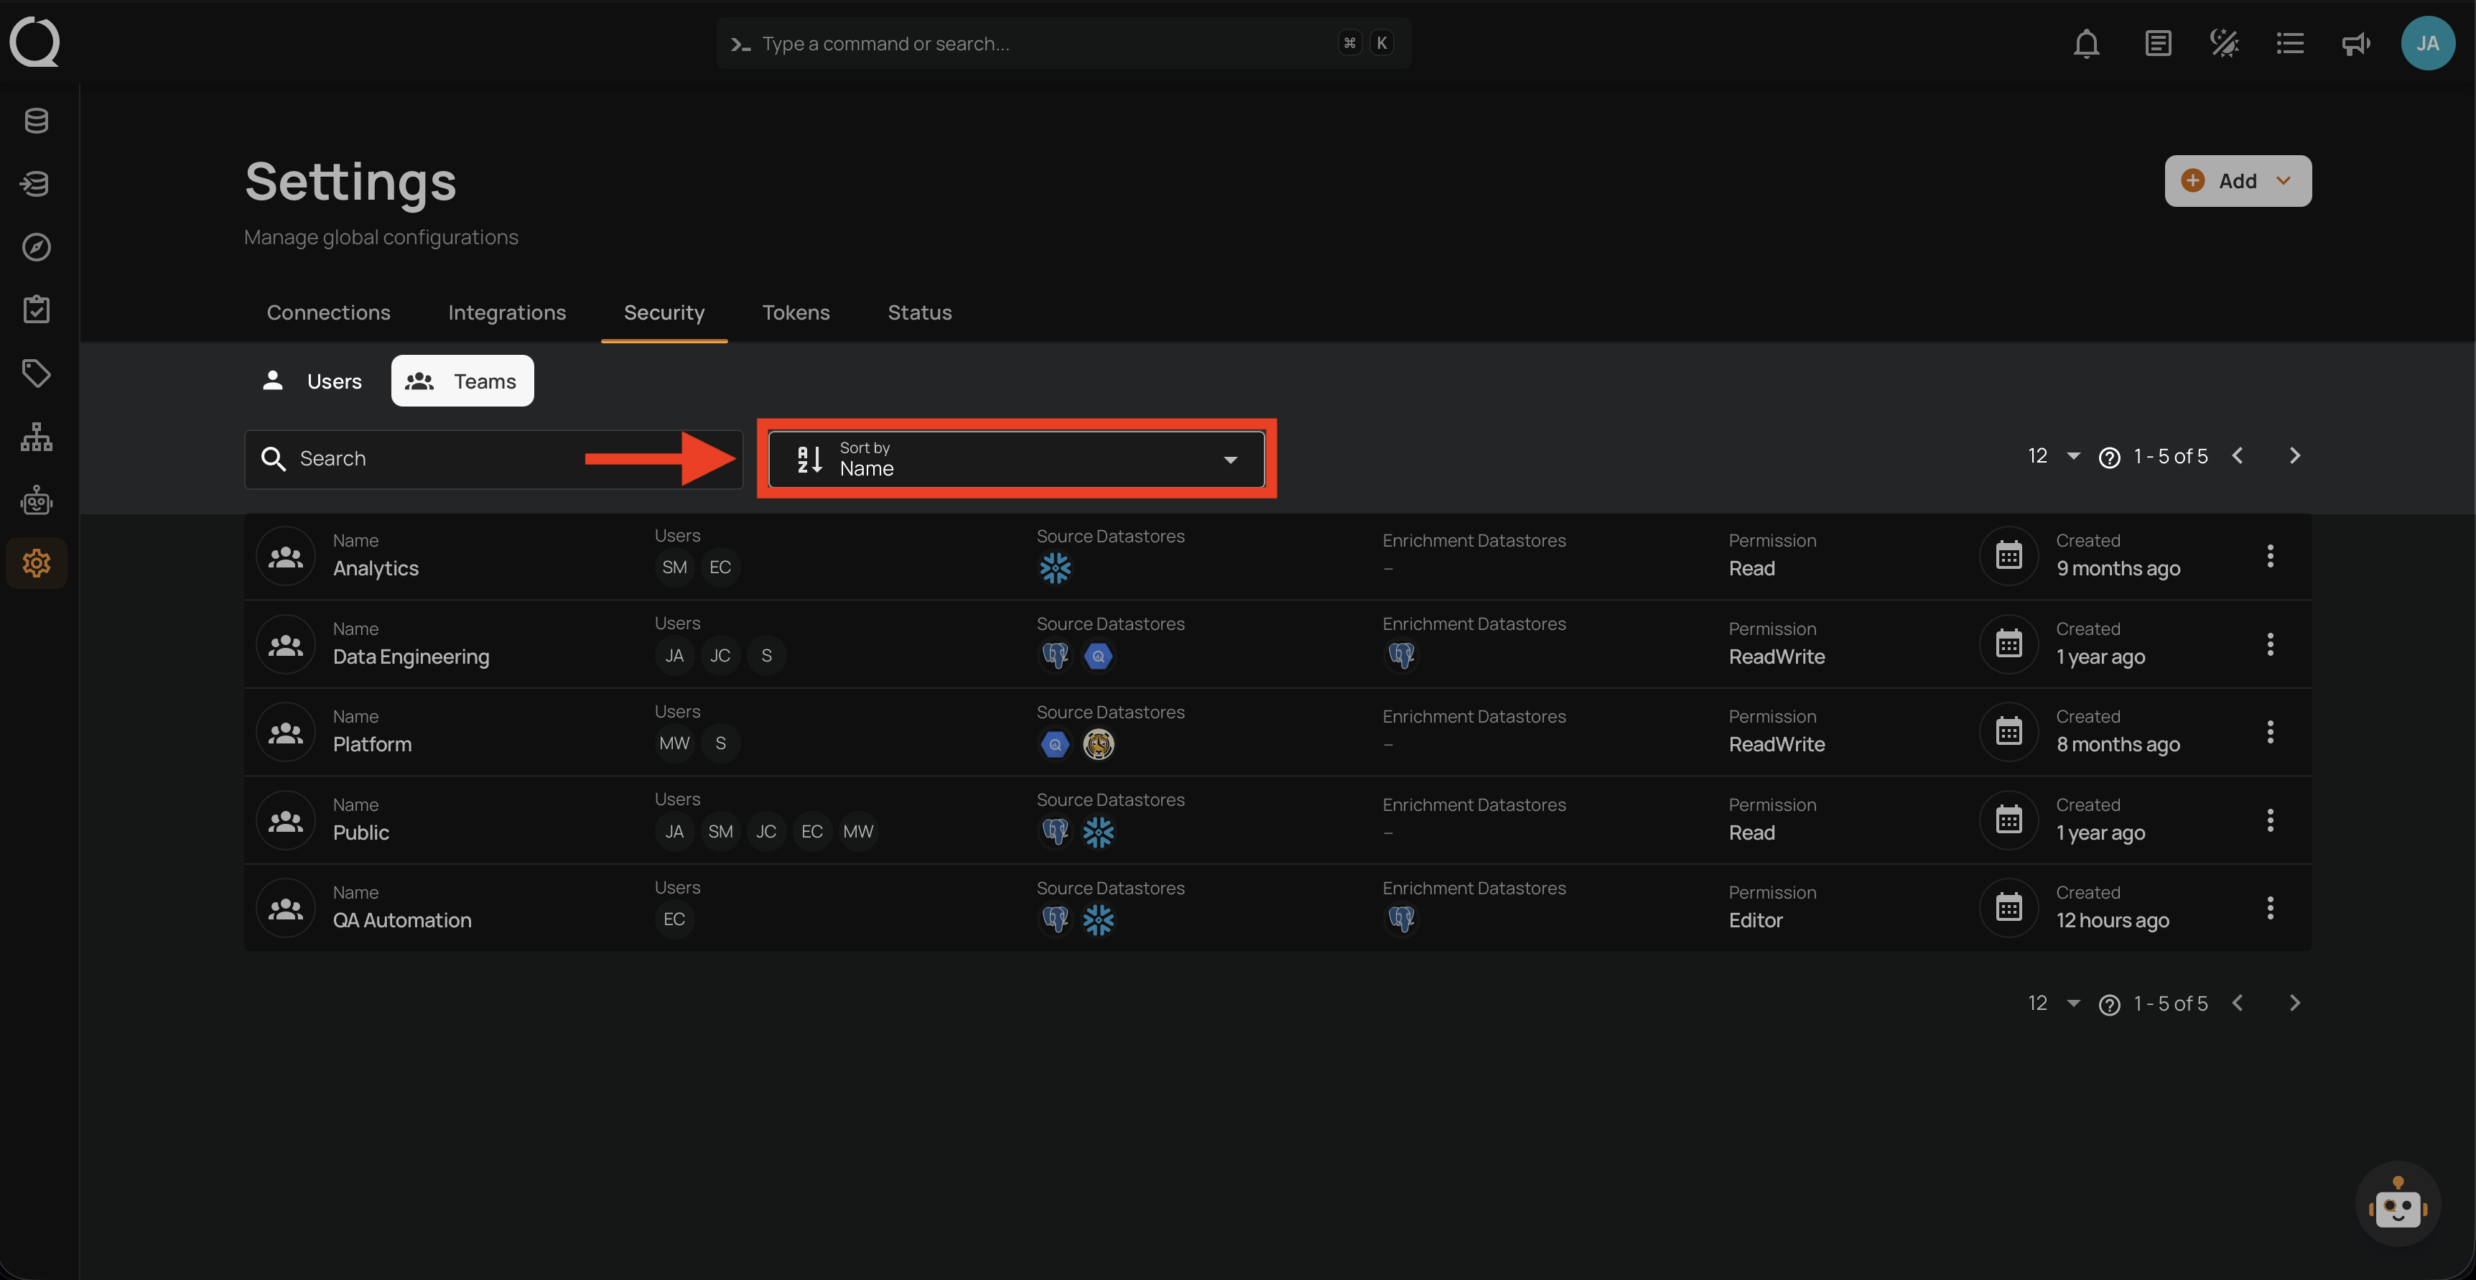Screen dimensions: 2476x1280
Task: Click the '12 hours ago' created value
Action: pos(2112,920)
